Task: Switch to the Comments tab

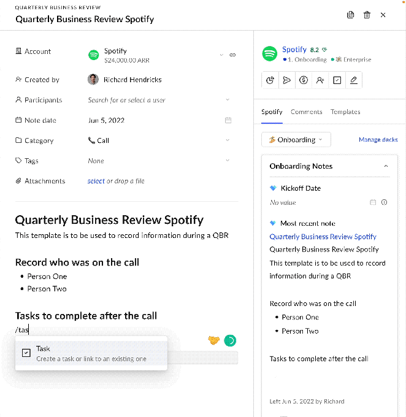Action: tap(306, 112)
